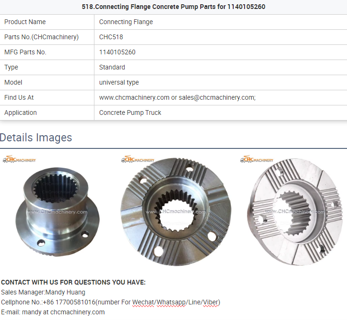
Task: Click the CHC Machinery logo on third image
Action: (257, 159)
